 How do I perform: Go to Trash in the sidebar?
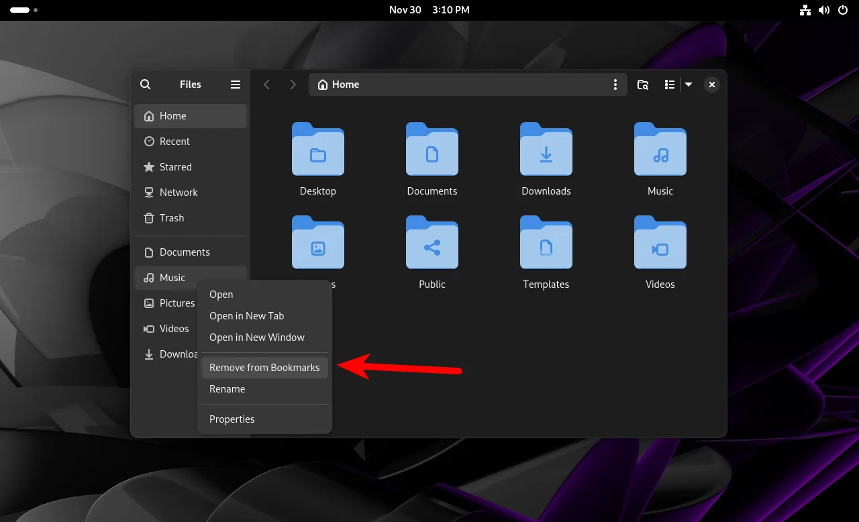click(x=172, y=218)
